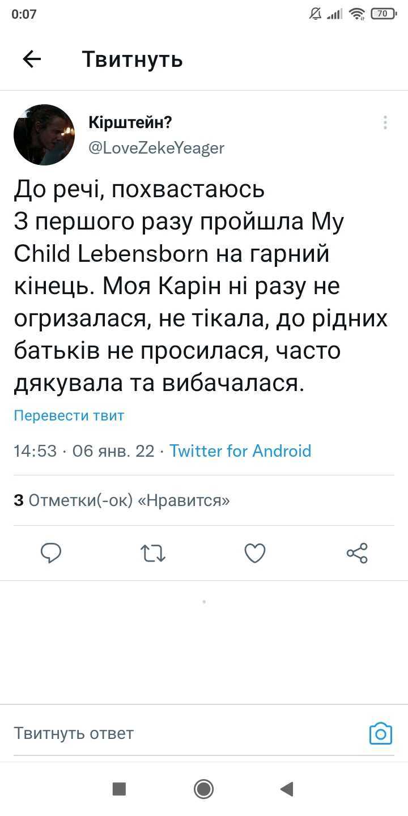This screenshot has height=816, width=408.
Task: View the "3 Отметки(-ок) «Нравится»" list
Action: 122,500
